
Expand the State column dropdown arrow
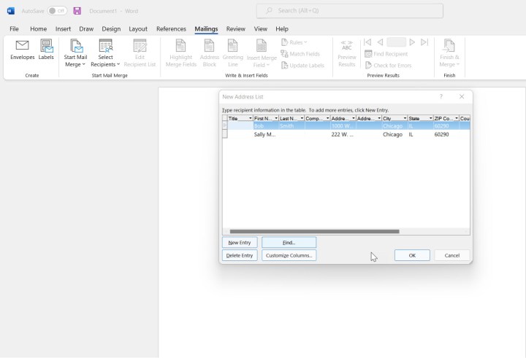pos(430,118)
